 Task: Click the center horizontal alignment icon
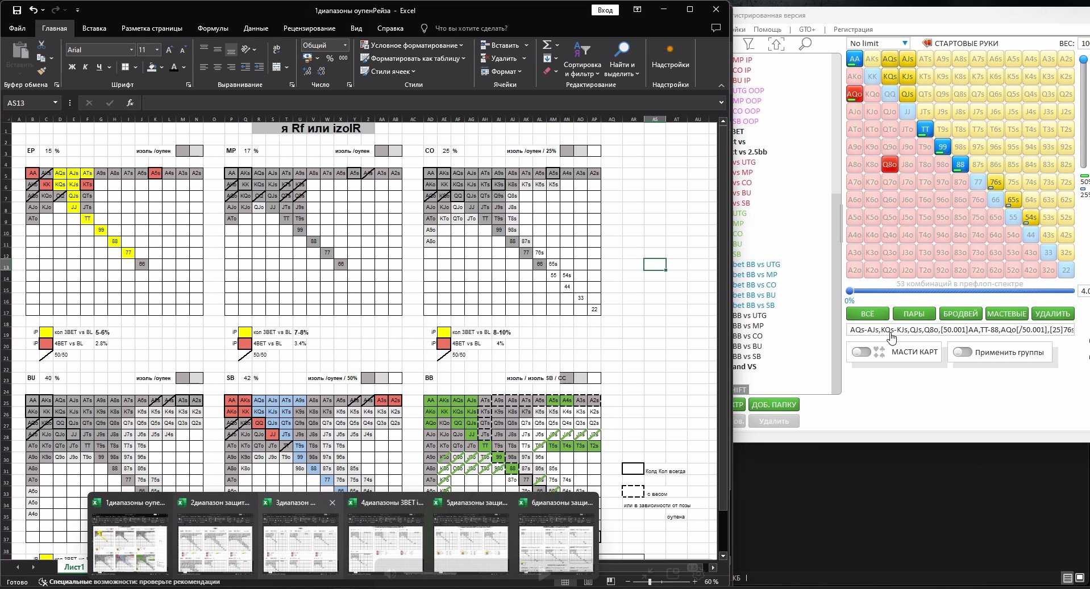[x=217, y=67]
